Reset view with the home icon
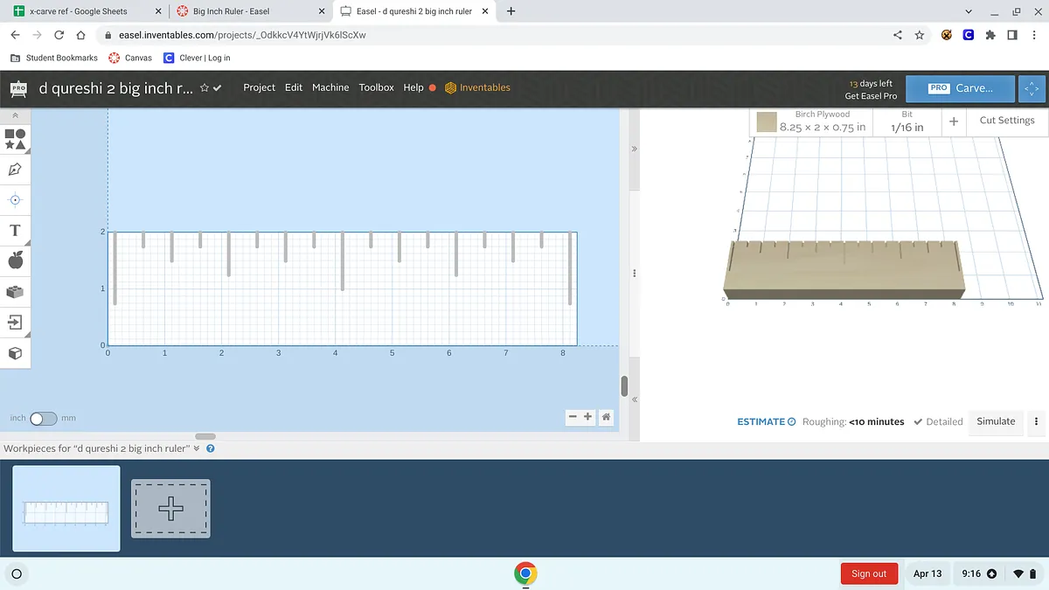Viewport: 1049px width, 590px height. [606, 417]
